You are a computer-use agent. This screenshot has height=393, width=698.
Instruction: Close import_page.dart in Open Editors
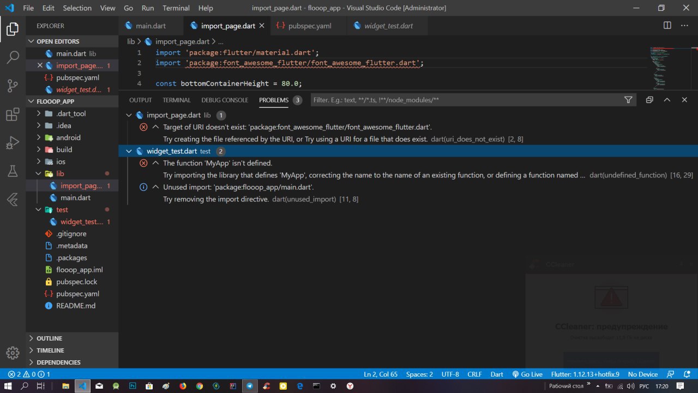coord(40,65)
